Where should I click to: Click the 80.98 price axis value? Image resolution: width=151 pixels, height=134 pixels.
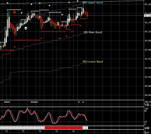coord(148,86)
